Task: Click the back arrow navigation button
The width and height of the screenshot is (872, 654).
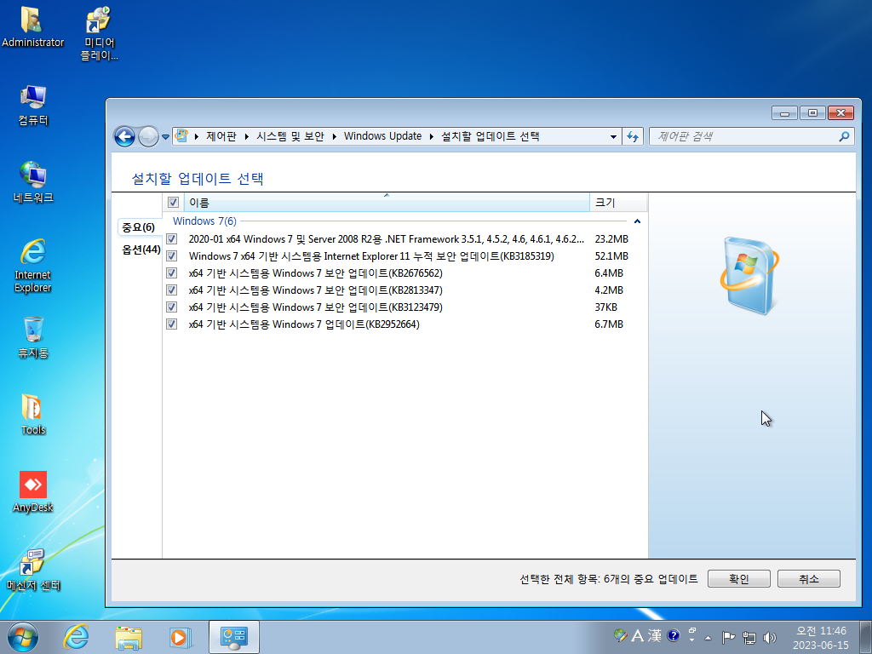Action: coord(124,136)
